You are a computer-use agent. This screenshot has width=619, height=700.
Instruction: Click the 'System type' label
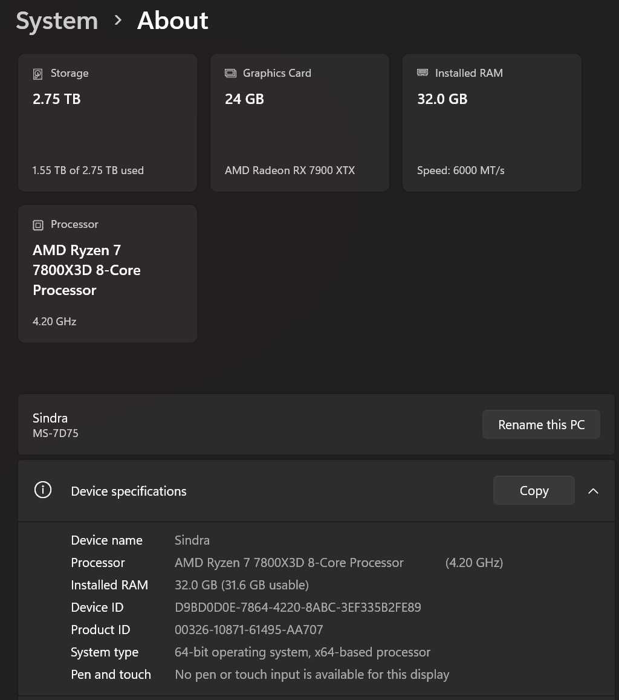click(x=105, y=652)
